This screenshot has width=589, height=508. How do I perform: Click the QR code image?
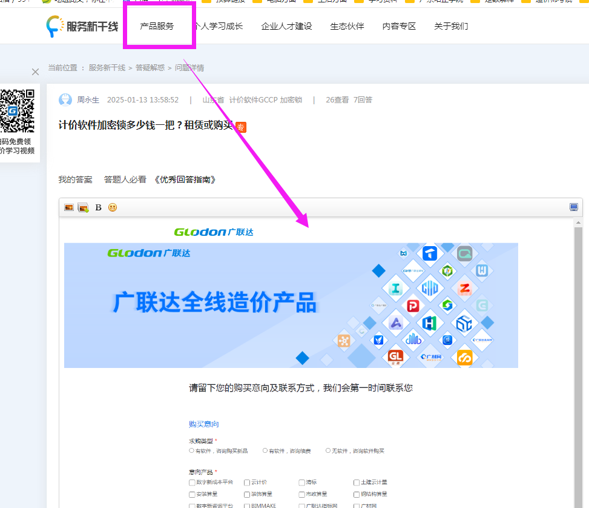[17, 111]
